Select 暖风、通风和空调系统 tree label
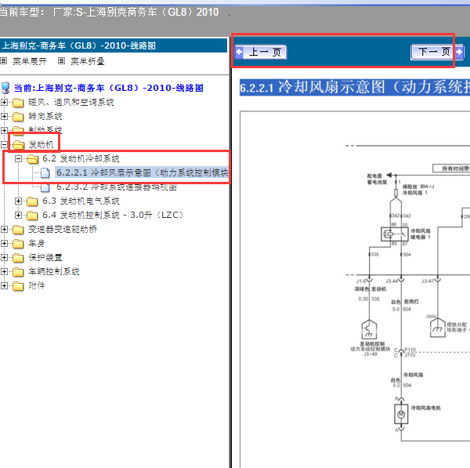470x468 pixels. pos(71,102)
